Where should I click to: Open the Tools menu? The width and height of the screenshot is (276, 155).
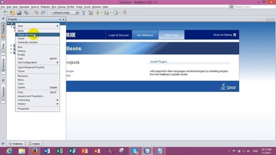pos(87,7)
